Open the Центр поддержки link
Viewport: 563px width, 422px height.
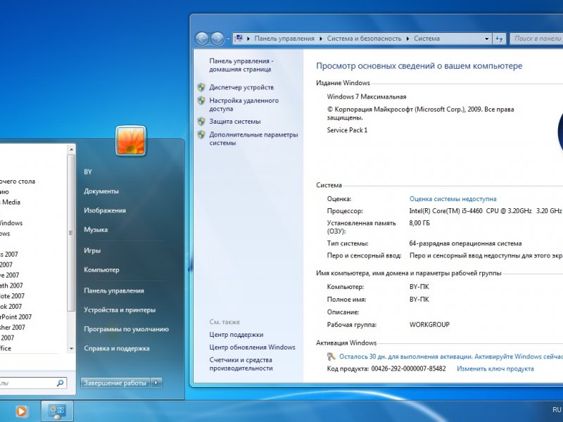coord(236,335)
